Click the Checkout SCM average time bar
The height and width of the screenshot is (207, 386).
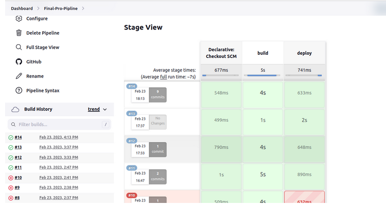pyautogui.click(x=221, y=75)
